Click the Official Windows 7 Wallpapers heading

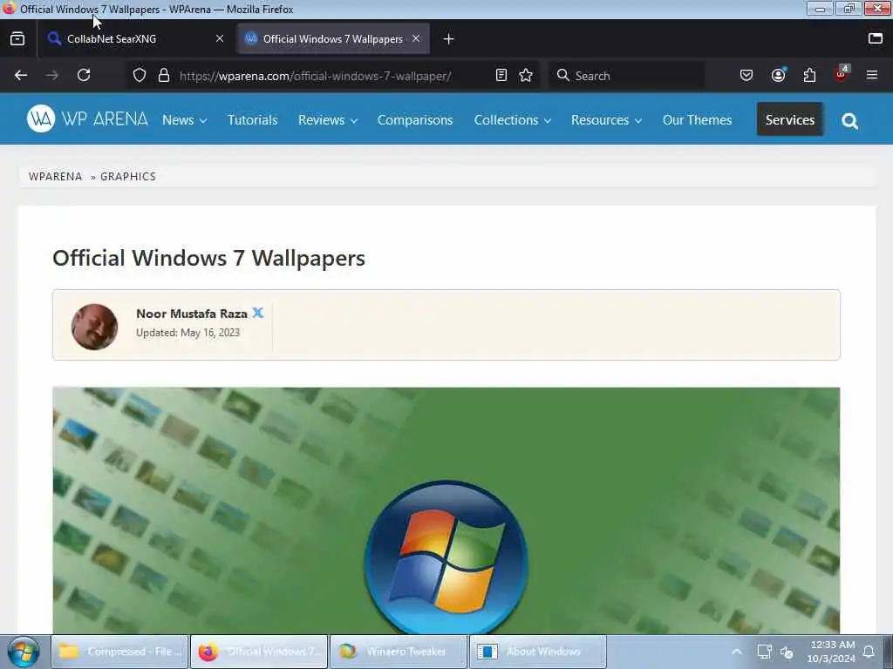pyautogui.click(x=208, y=258)
